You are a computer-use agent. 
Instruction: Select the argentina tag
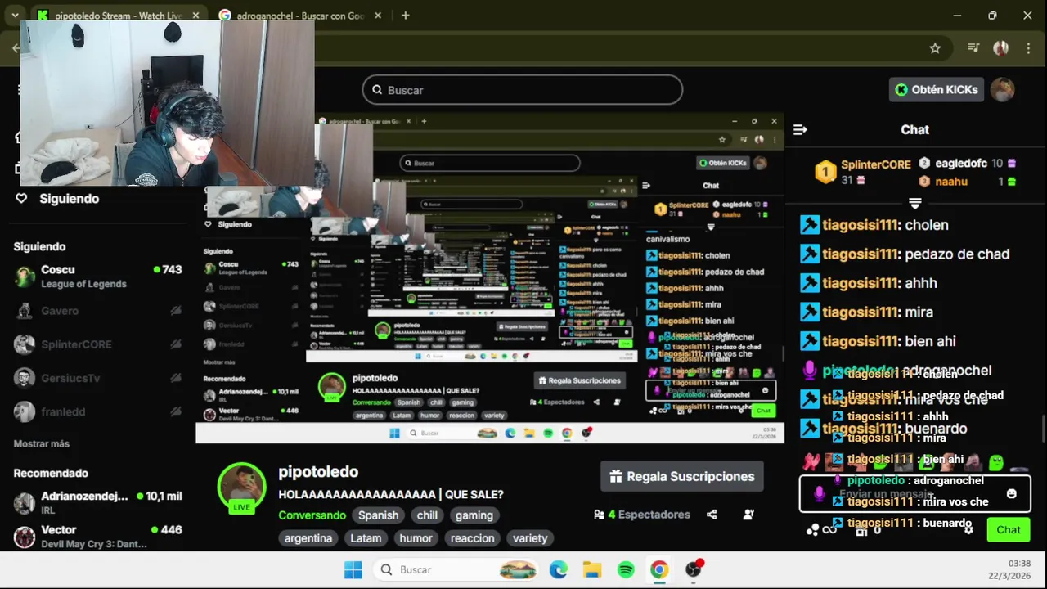point(308,538)
